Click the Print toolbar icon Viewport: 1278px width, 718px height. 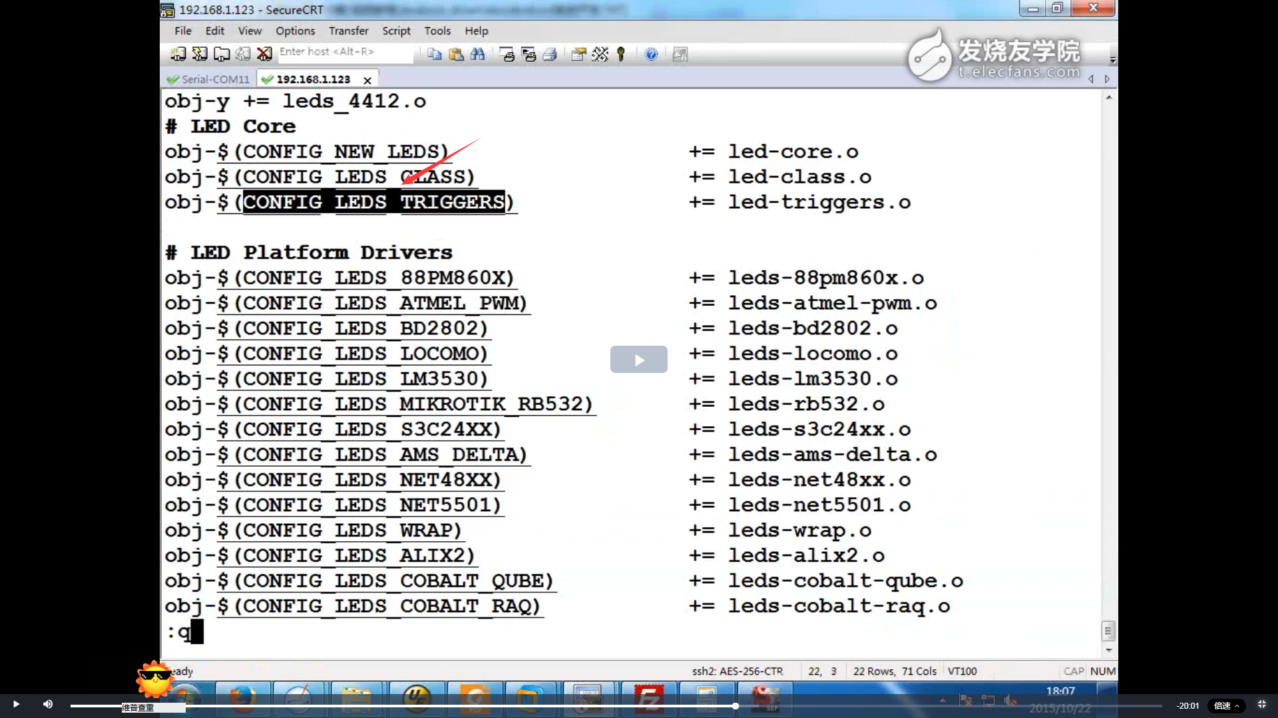[x=550, y=54]
